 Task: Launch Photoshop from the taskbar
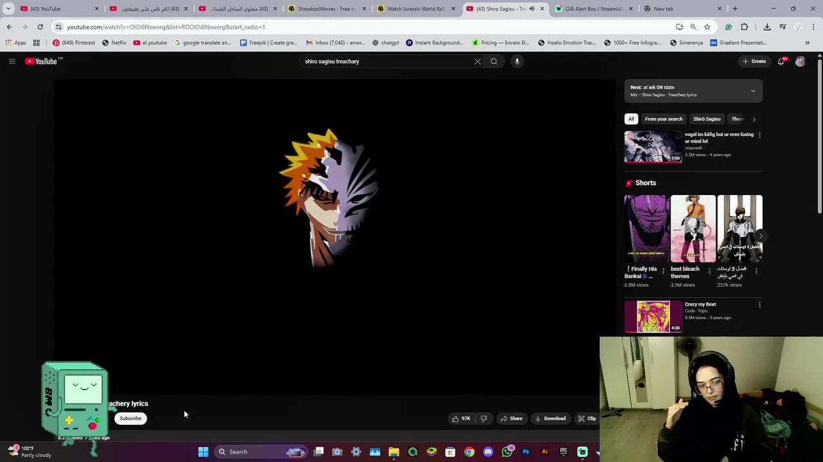tap(526, 452)
